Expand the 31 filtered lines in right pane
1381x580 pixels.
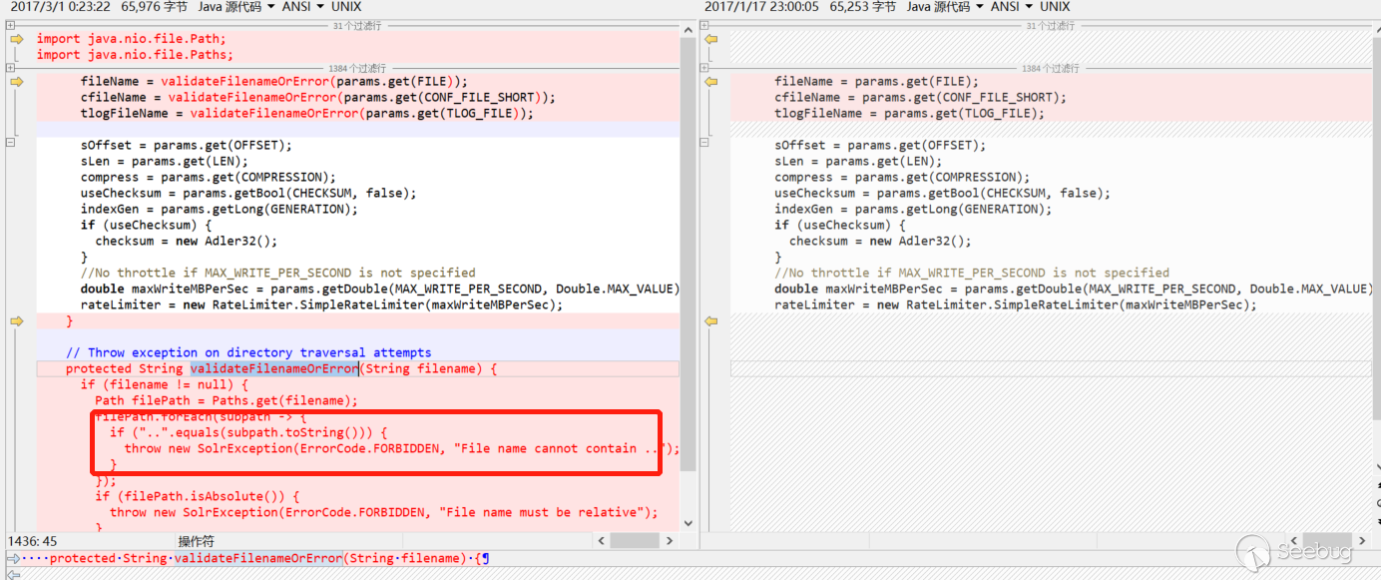pyautogui.click(x=704, y=25)
